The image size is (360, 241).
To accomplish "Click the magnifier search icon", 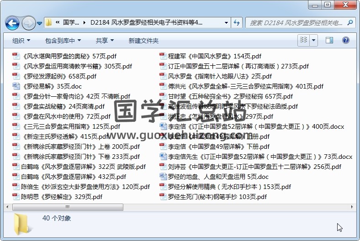I will [x=350, y=22].
